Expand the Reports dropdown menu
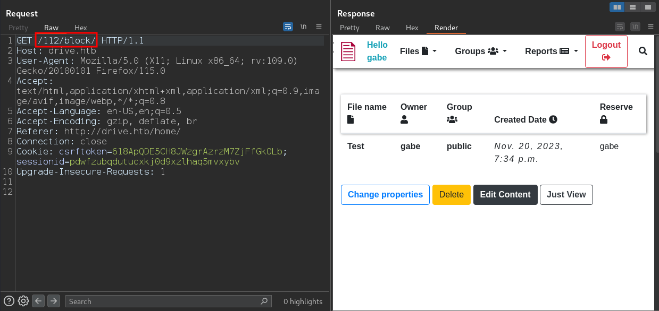Screen dimensions: 659x311 [552, 51]
